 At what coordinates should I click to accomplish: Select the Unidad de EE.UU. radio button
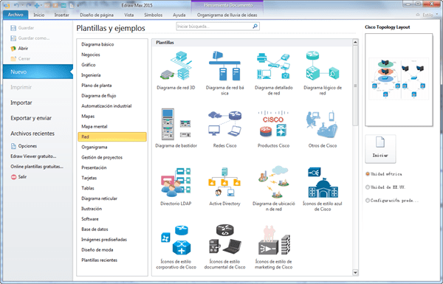click(x=368, y=187)
